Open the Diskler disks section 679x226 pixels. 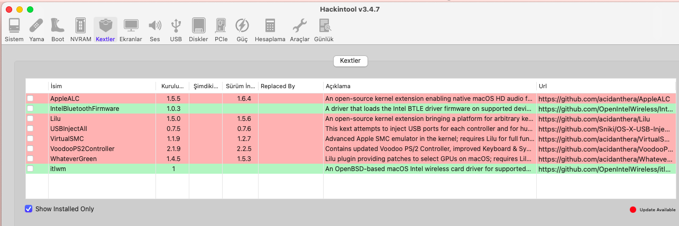pyautogui.click(x=198, y=30)
